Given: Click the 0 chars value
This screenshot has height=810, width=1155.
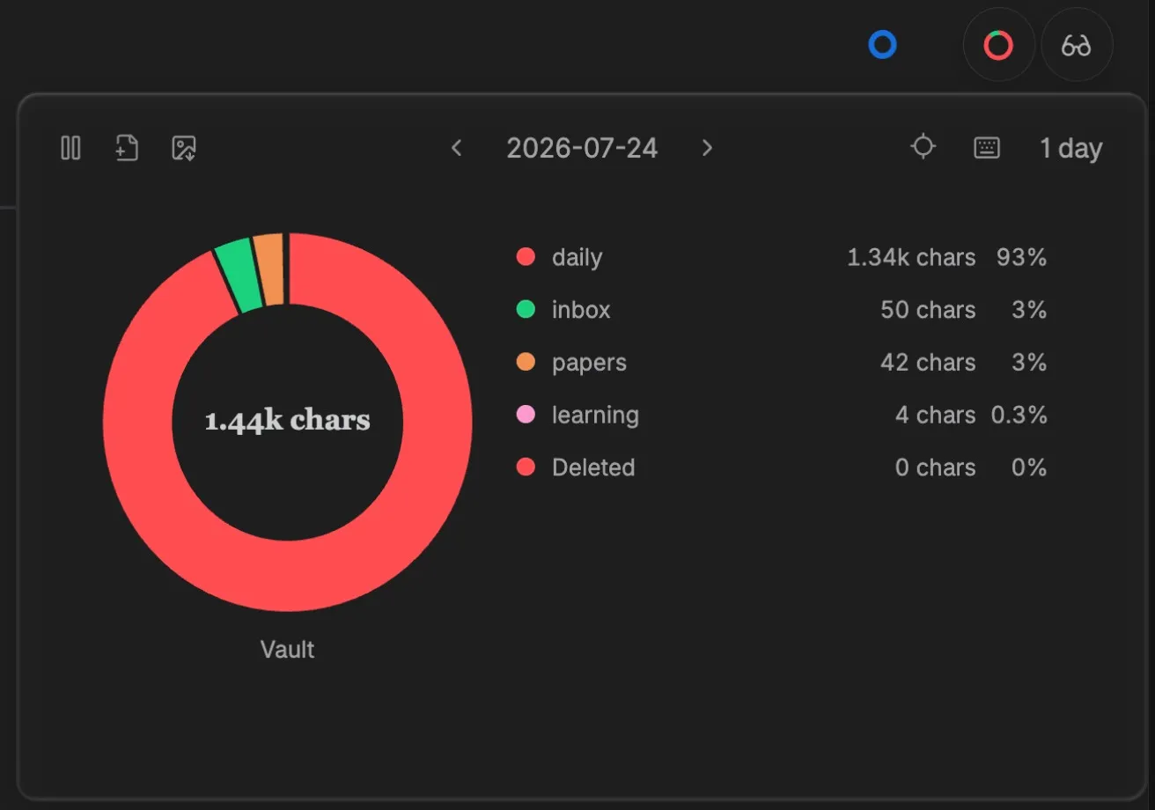Looking at the screenshot, I should pyautogui.click(x=935, y=468).
